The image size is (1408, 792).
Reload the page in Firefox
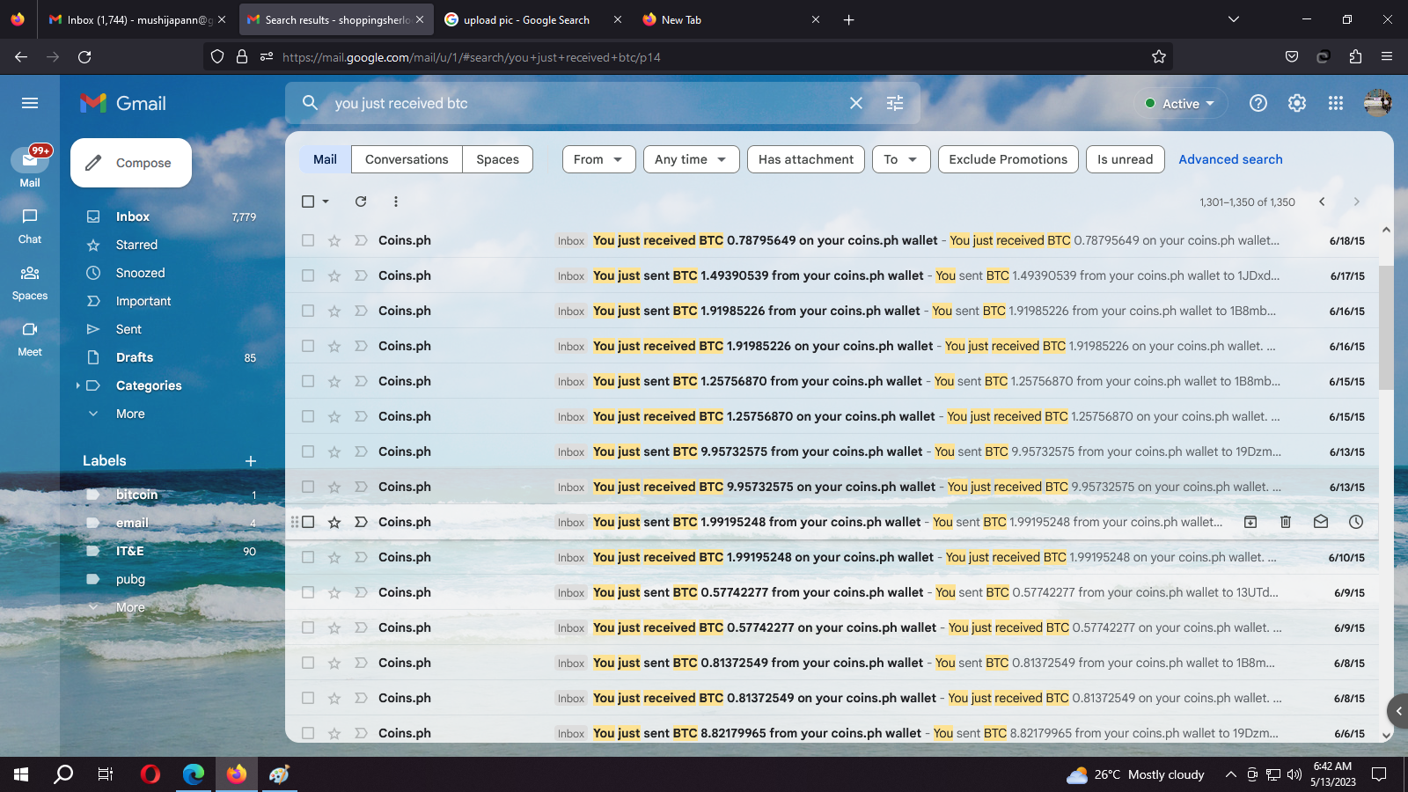coord(84,56)
